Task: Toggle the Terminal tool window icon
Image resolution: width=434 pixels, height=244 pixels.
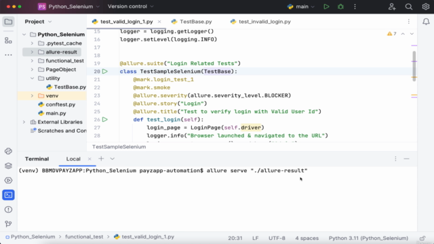Action: [x=8, y=195]
